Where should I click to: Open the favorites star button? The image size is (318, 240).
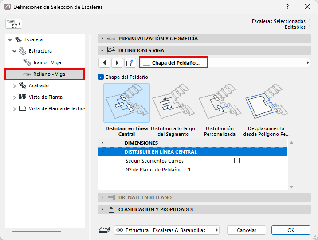(14, 24)
